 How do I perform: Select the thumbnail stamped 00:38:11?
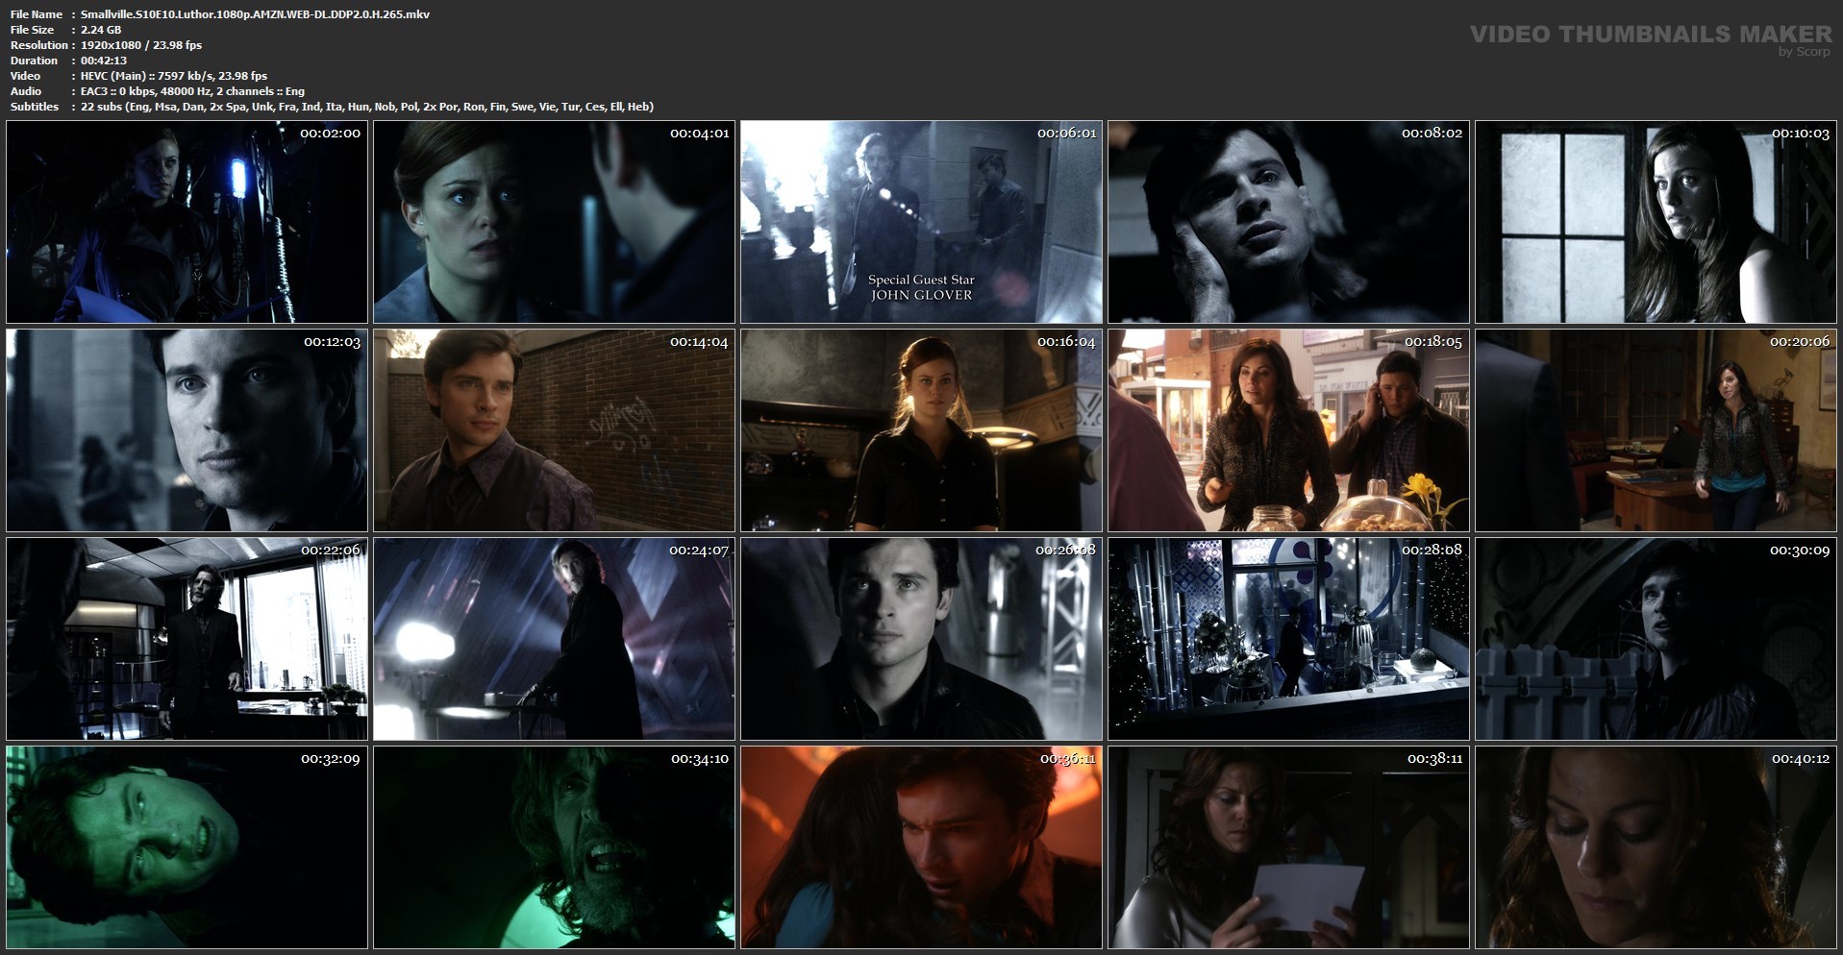pos(1288,847)
